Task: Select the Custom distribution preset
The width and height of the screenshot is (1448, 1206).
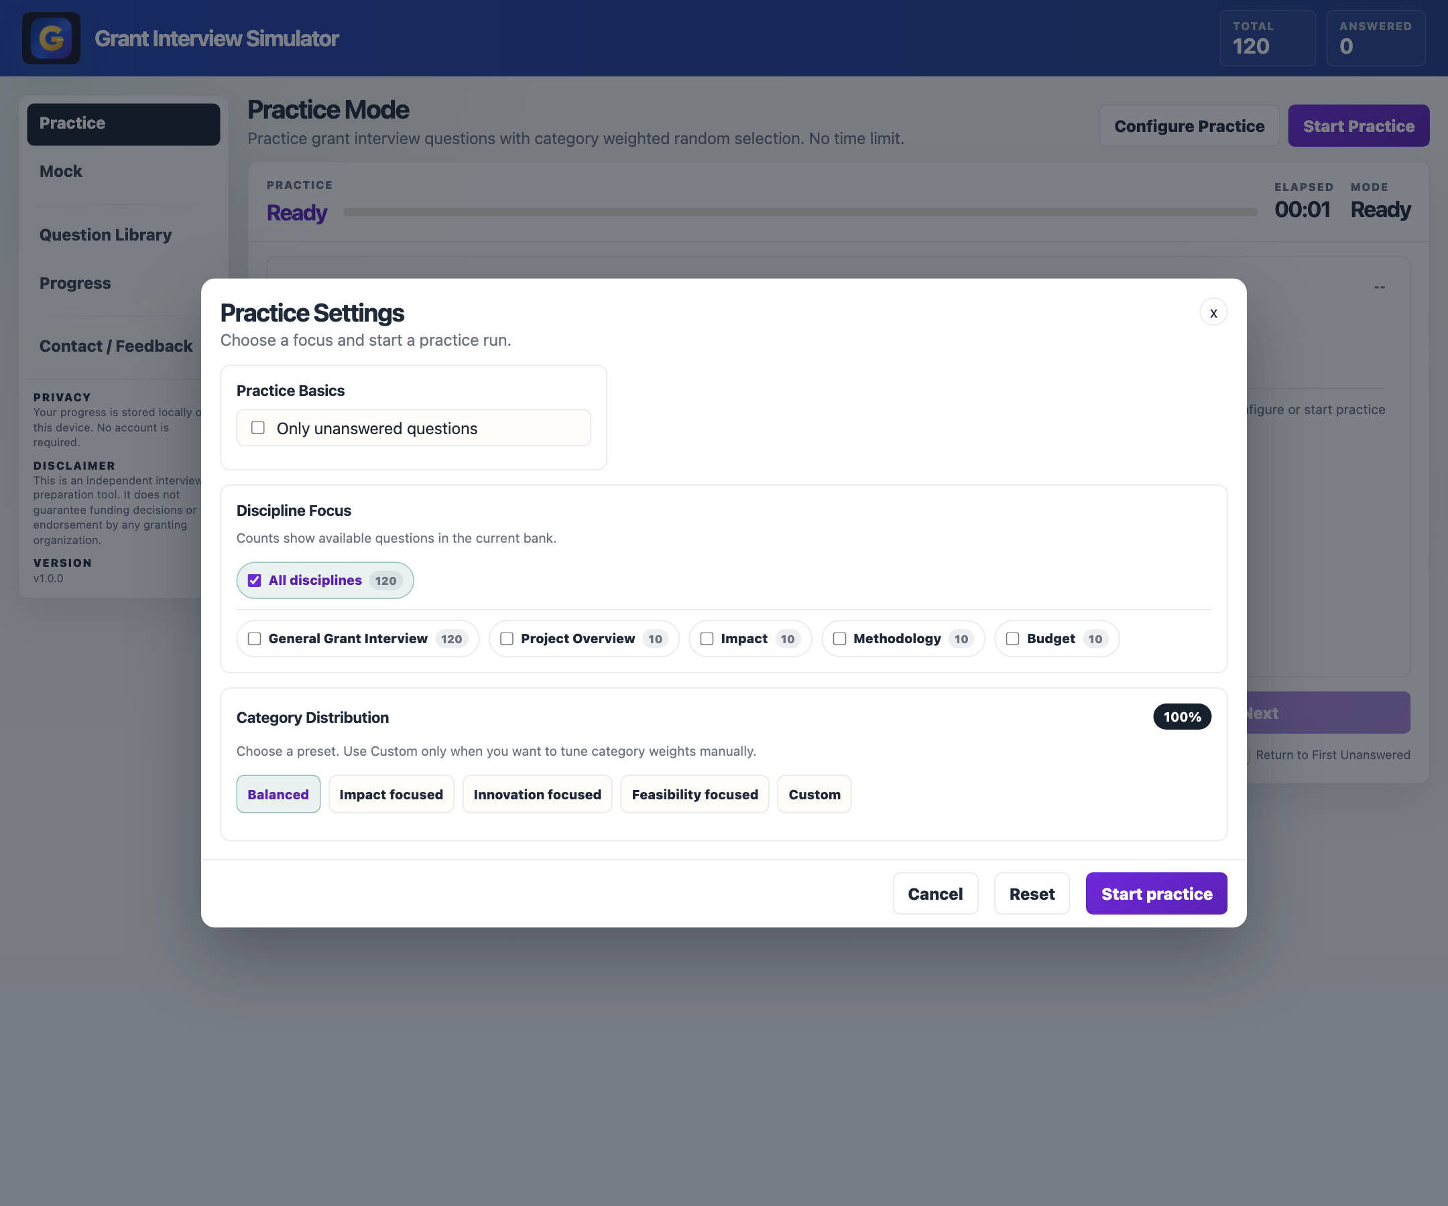Action: point(814,794)
